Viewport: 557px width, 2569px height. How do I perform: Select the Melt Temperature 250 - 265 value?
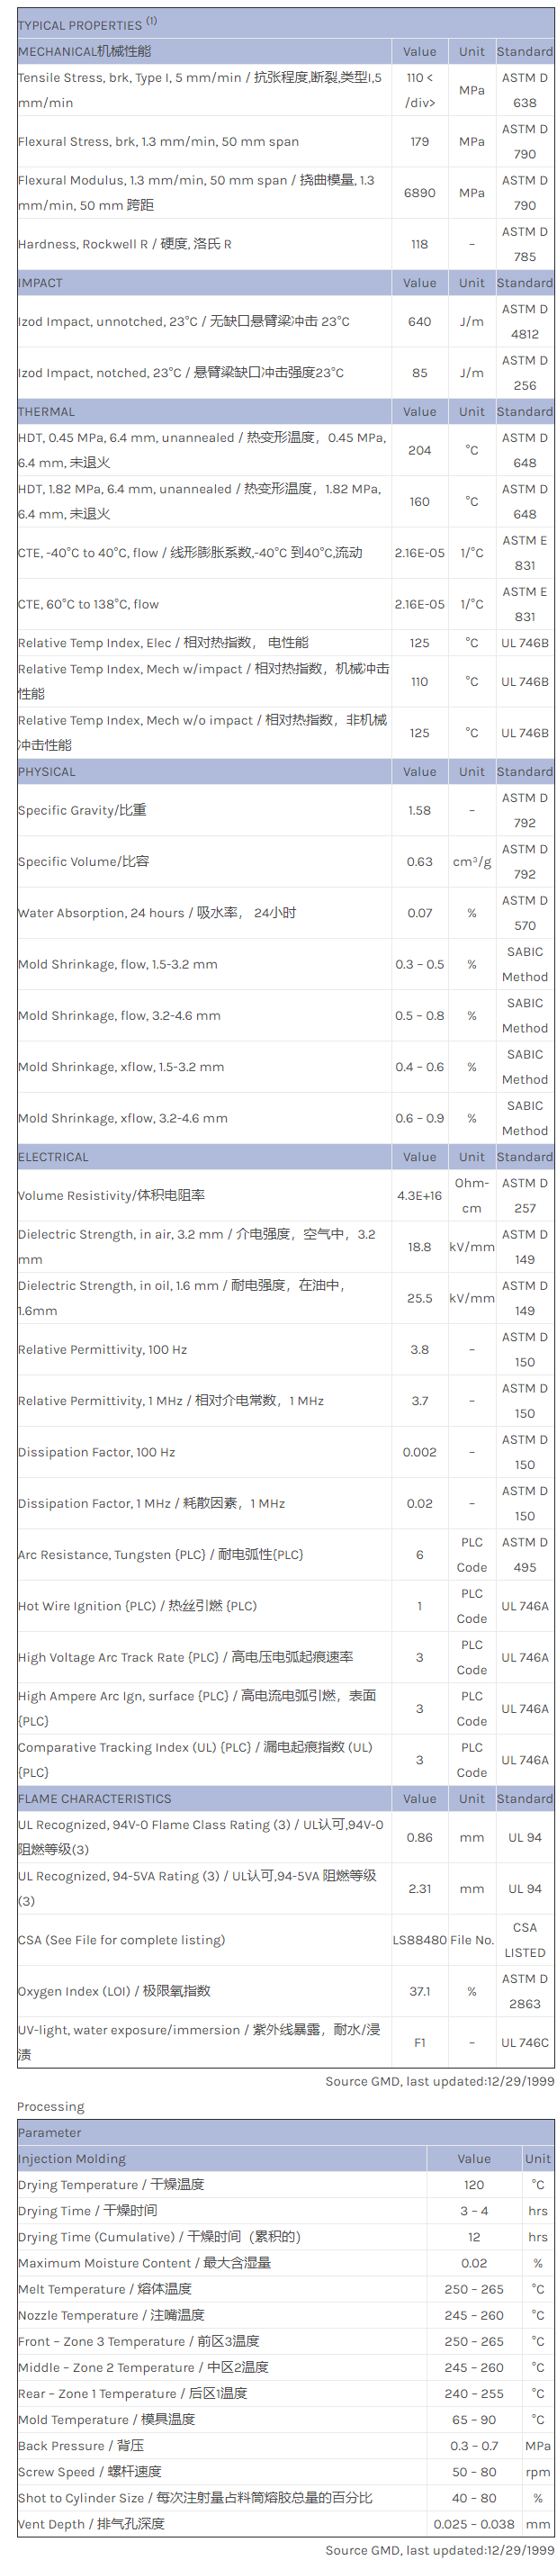[473, 2289]
